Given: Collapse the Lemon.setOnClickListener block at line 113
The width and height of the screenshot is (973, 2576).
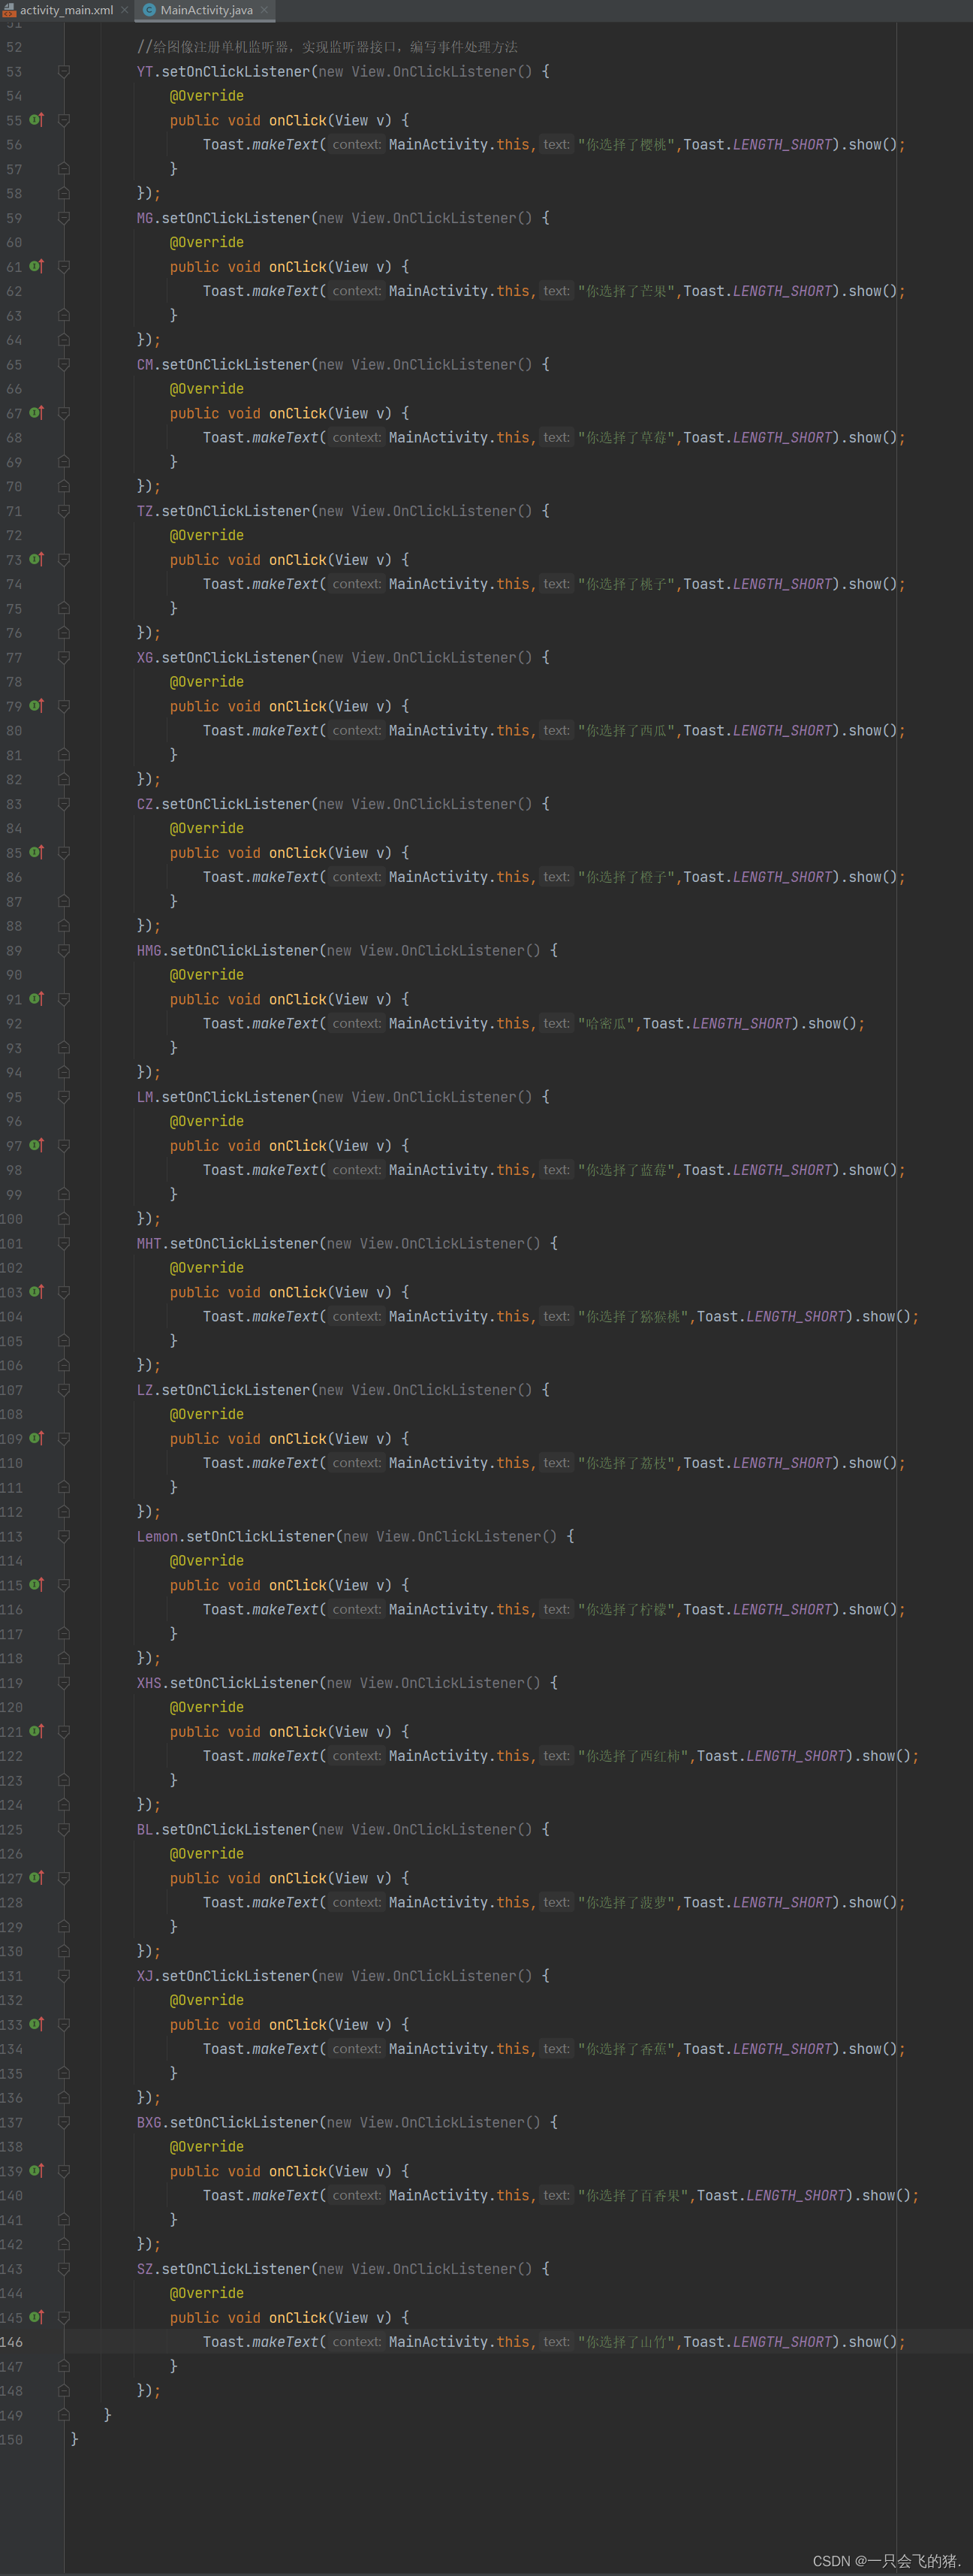Looking at the screenshot, I should click(x=64, y=1536).
